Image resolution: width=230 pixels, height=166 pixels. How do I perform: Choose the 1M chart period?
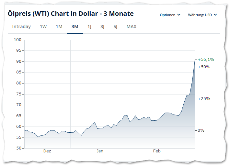[x=59, y=27]
